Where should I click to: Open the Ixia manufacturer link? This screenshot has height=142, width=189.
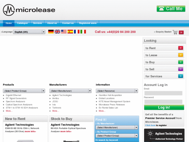click(54, 105)
